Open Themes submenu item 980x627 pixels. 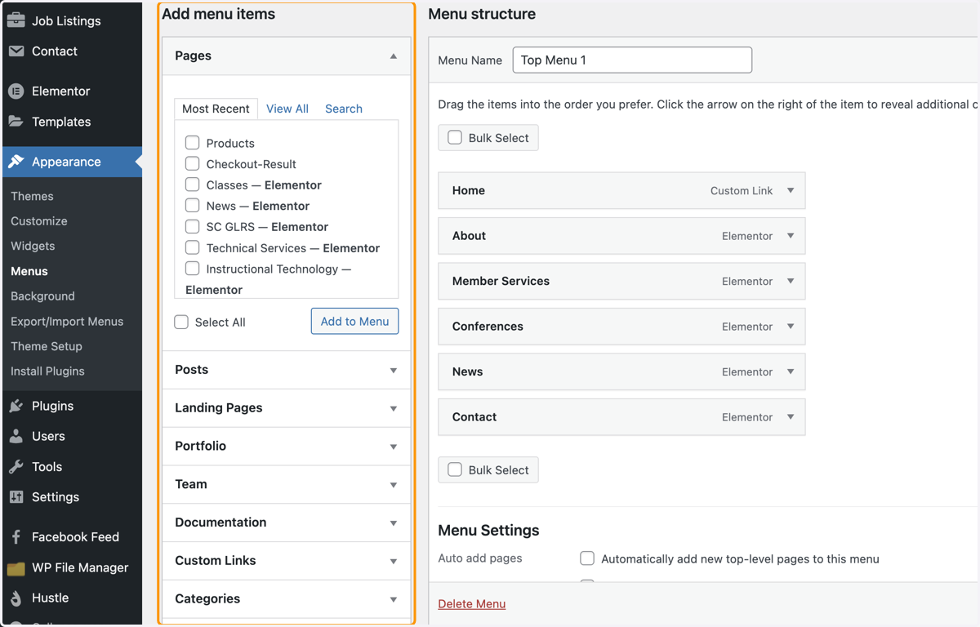pos(32,196)
